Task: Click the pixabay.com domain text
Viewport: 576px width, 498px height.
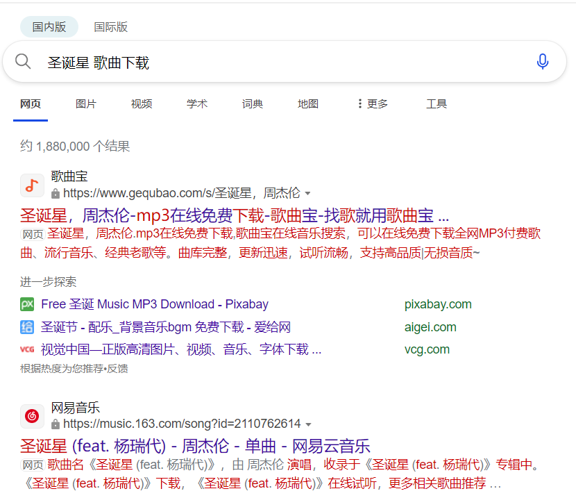Action: point(438,304)
